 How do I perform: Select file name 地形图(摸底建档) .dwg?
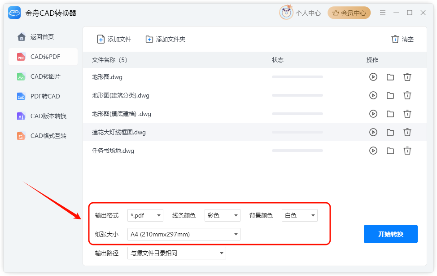[x=121, y=114]
